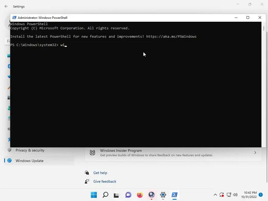This screenshot has width=268, height=201.
Task: Open the volume tray icon
Action: pos(235,195)
